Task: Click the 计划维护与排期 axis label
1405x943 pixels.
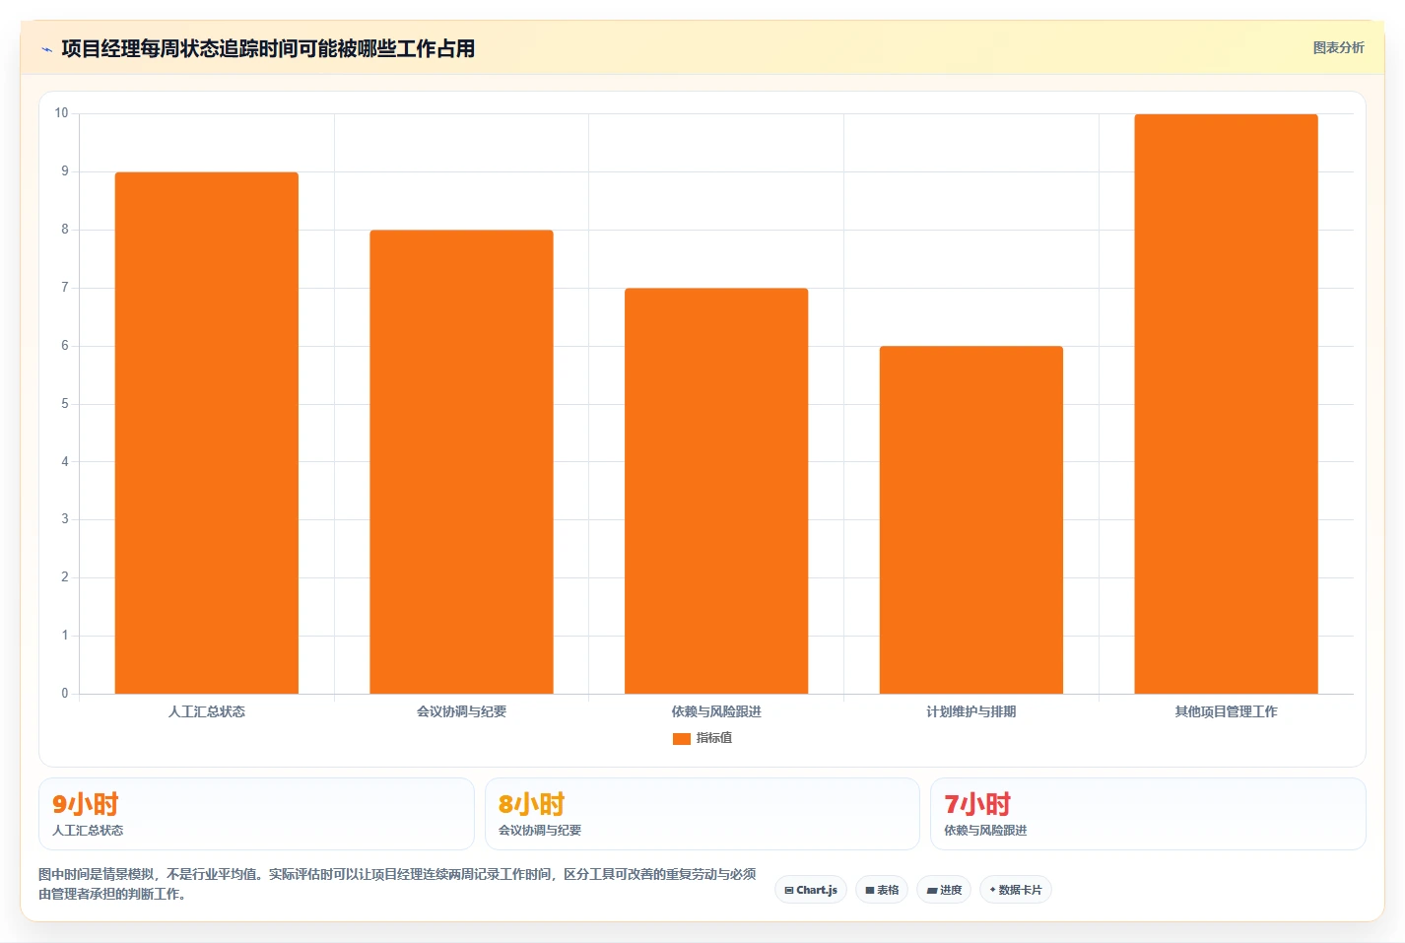Action: point(970,711)
